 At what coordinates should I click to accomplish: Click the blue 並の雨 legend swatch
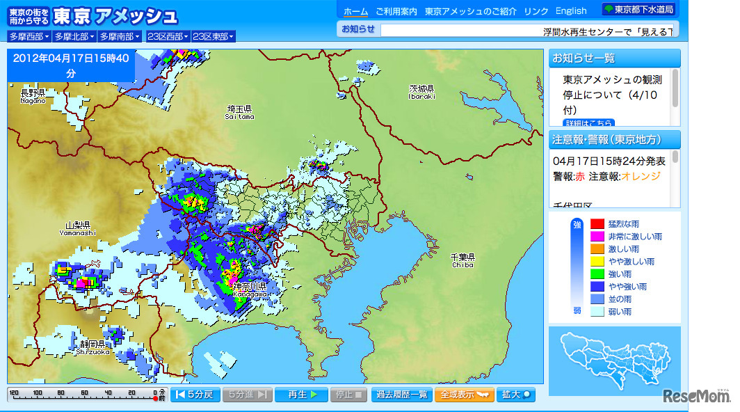[597, 299]
